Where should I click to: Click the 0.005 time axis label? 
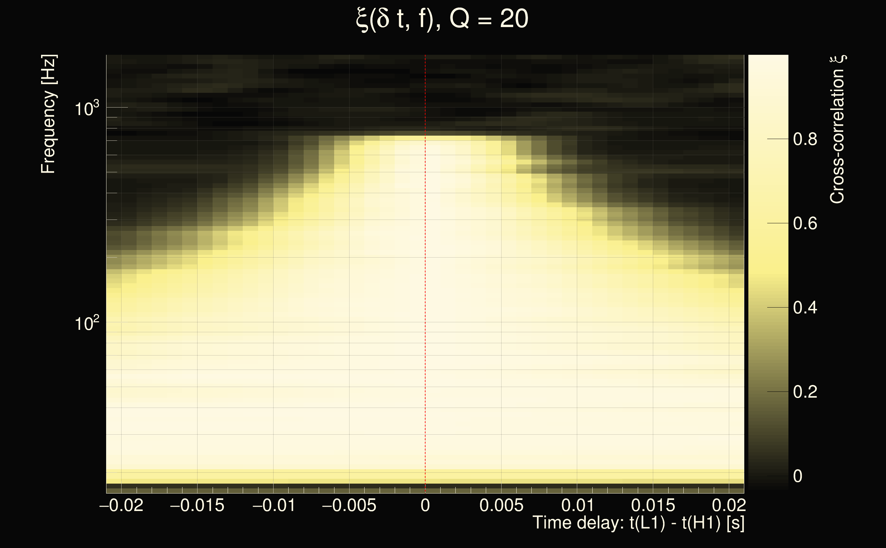pyautogui.click(x=501, y=505)
